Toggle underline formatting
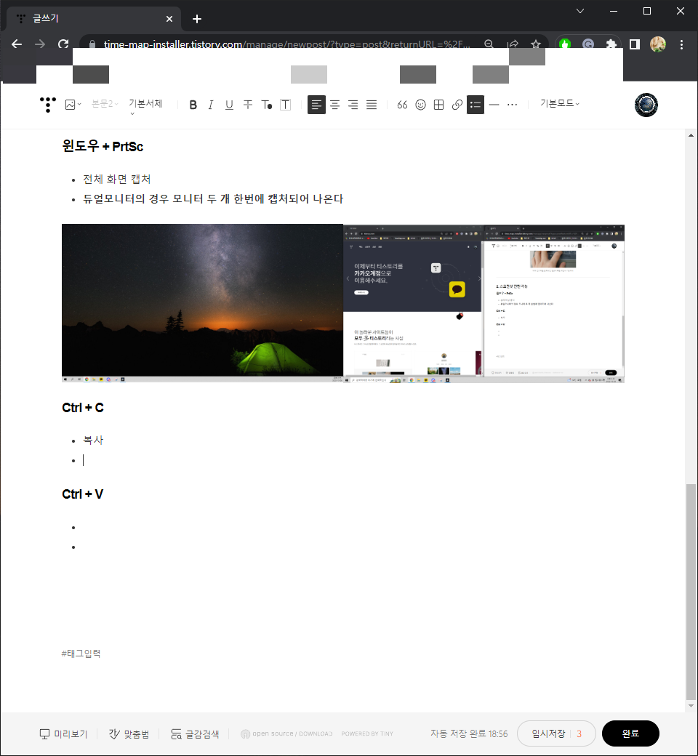698x756 pixels. (x=229, y=105)
